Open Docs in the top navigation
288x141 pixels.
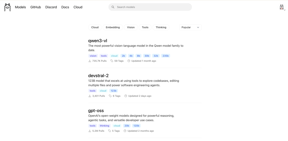click(65, 7)
